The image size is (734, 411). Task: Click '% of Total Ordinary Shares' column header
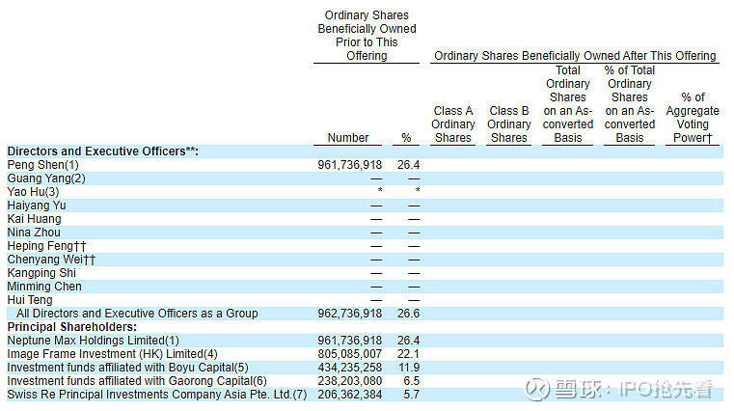630,104
